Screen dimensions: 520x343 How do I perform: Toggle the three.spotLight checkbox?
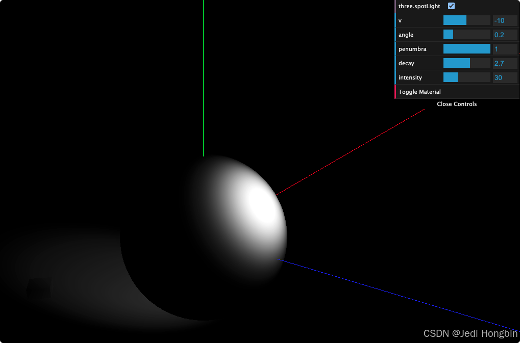[x=451, y=6]
